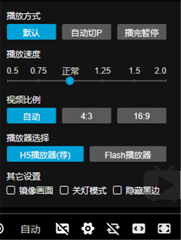This screenshot has height=240, width=181.
Task: Enable widescreen mode icon
Action: [139, 228]
